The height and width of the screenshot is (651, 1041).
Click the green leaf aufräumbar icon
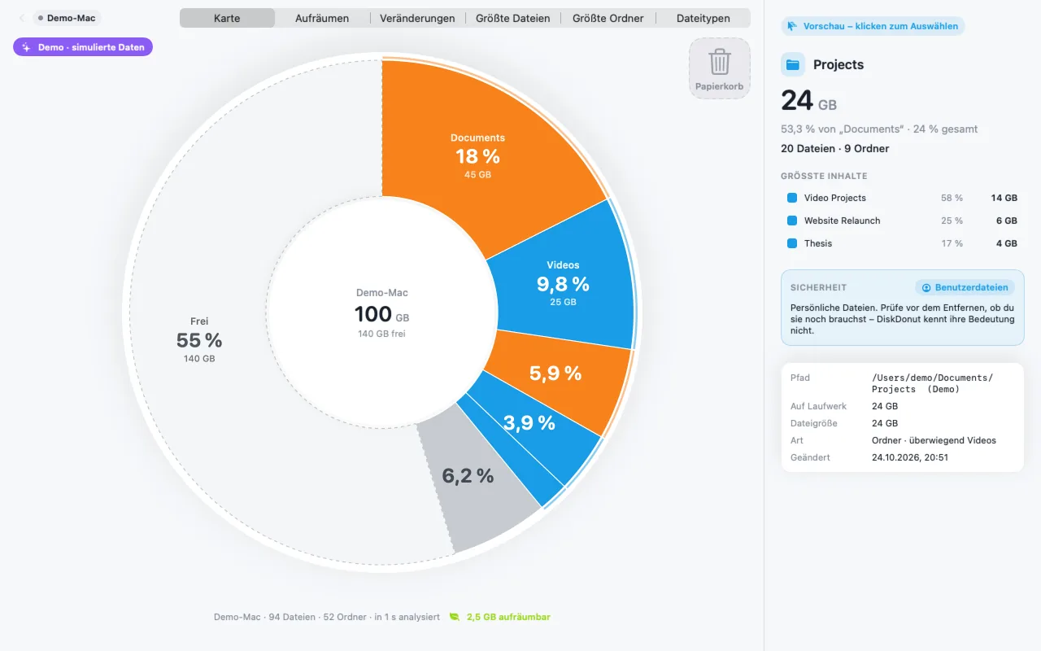(x=455, y=617)
